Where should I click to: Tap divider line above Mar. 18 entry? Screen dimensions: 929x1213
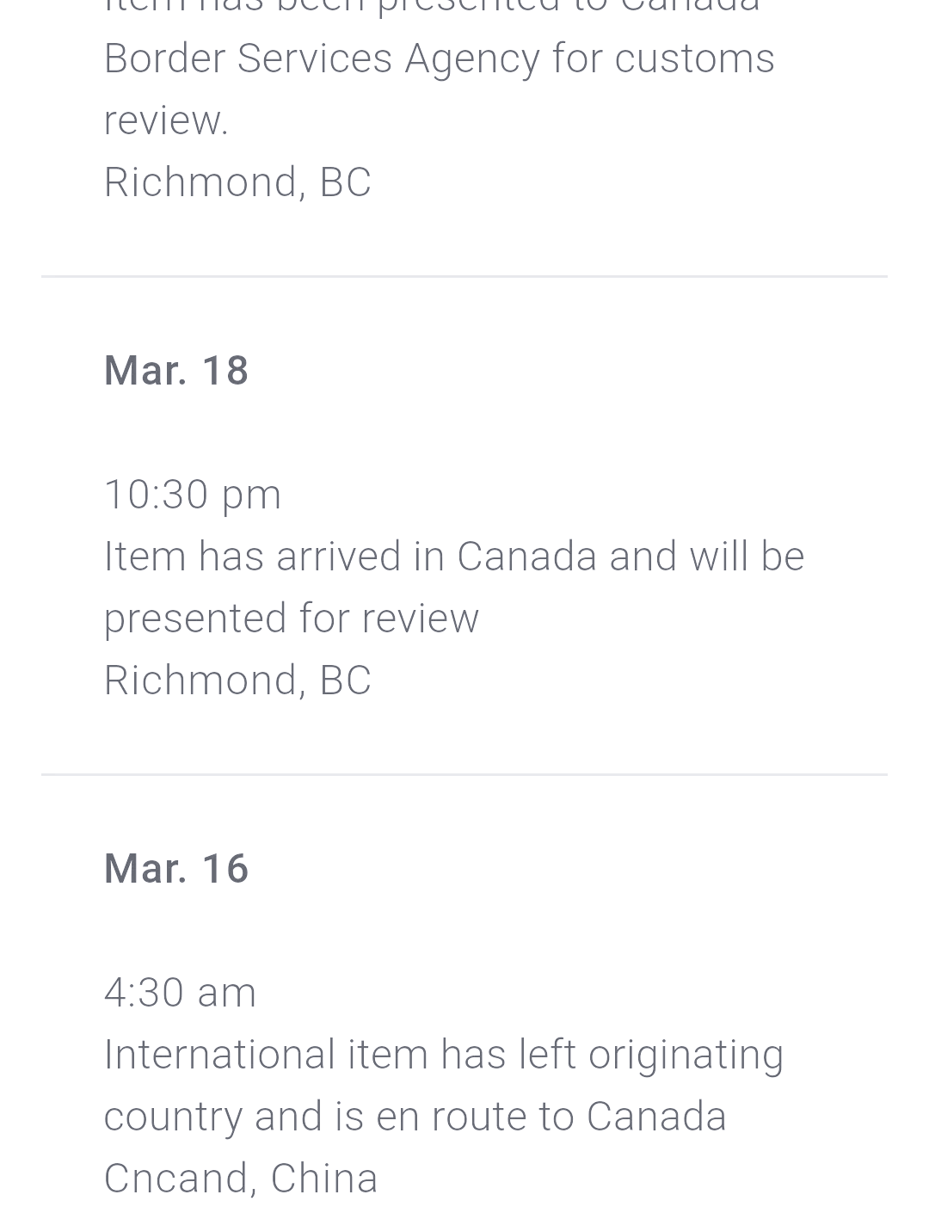464,276
